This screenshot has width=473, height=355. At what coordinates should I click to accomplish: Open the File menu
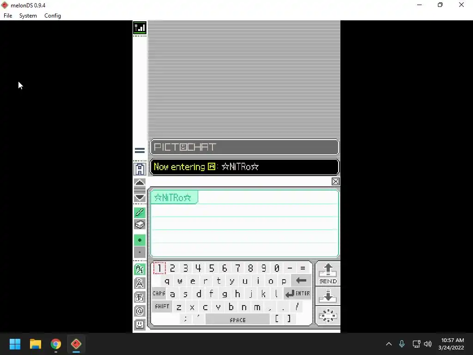8,16
